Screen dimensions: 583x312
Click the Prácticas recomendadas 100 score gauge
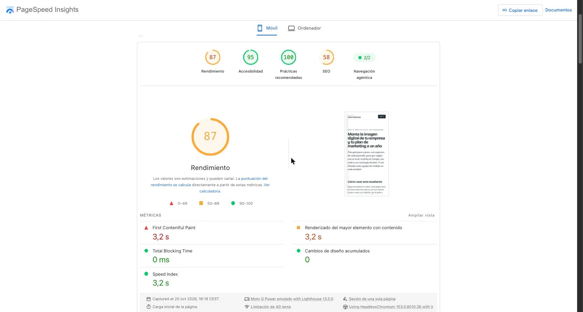pyautogui.click(x=289, y=57)
